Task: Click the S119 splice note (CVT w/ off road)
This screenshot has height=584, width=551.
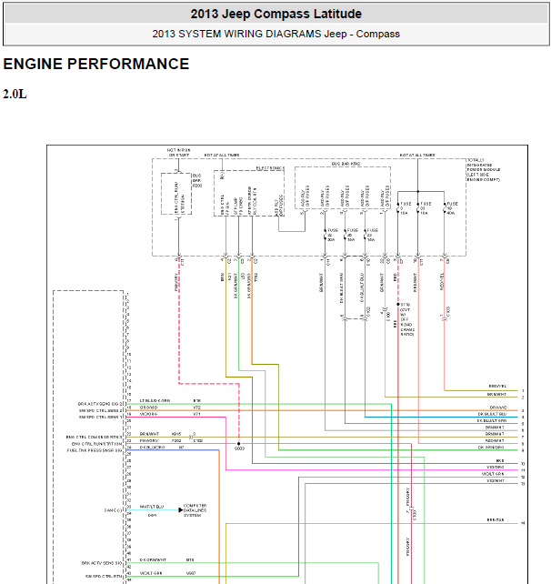Action: coord(407,319)
